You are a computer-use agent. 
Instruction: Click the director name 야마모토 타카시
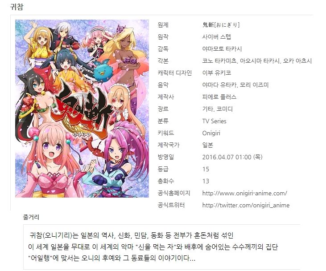point(222,49)
